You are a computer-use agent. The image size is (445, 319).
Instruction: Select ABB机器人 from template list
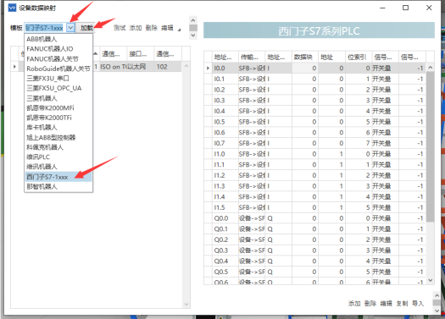click(42, 39)
